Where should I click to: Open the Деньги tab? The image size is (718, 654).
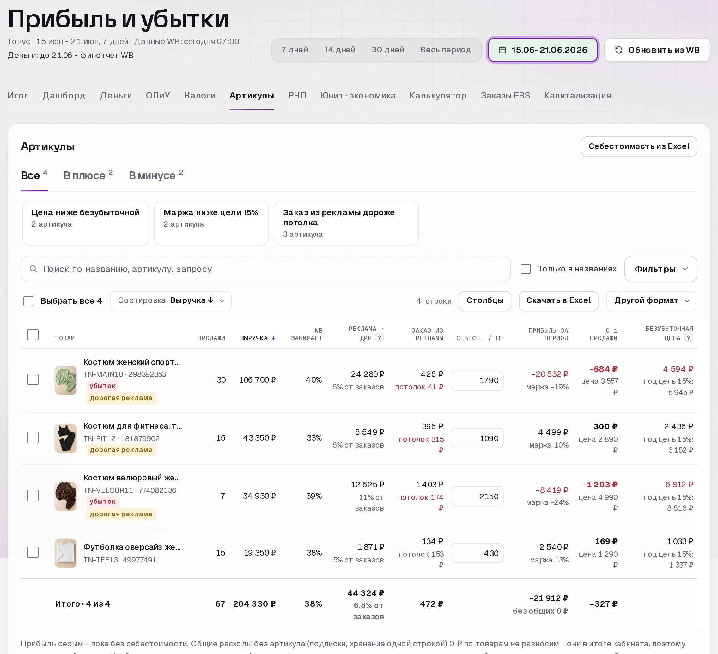pos(116,96)
